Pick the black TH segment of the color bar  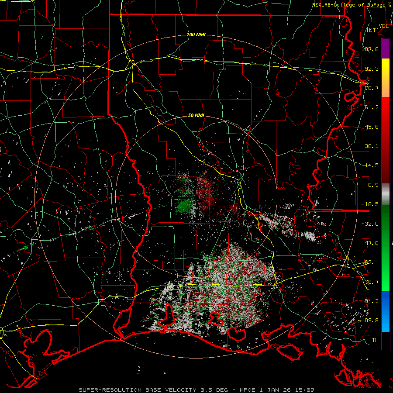tap(386, 340)
